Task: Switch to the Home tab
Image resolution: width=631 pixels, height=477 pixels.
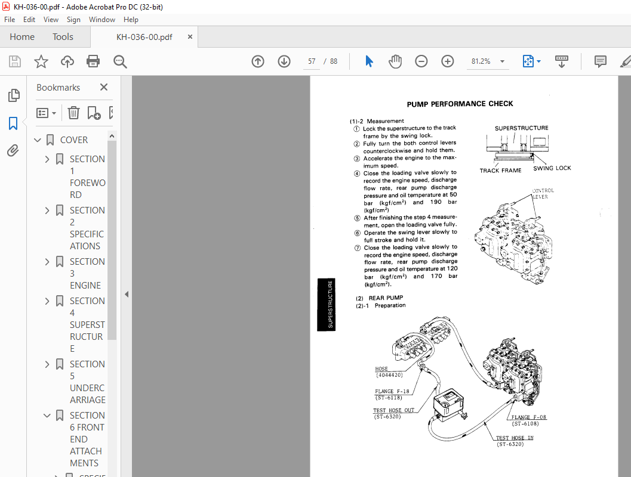Action: pos(22,36)
